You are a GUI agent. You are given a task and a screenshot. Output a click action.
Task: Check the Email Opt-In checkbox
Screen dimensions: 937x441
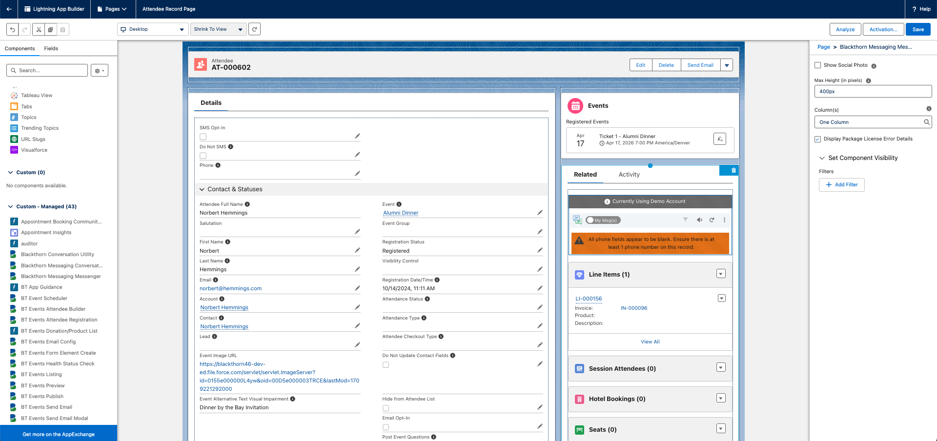(386, 427)
